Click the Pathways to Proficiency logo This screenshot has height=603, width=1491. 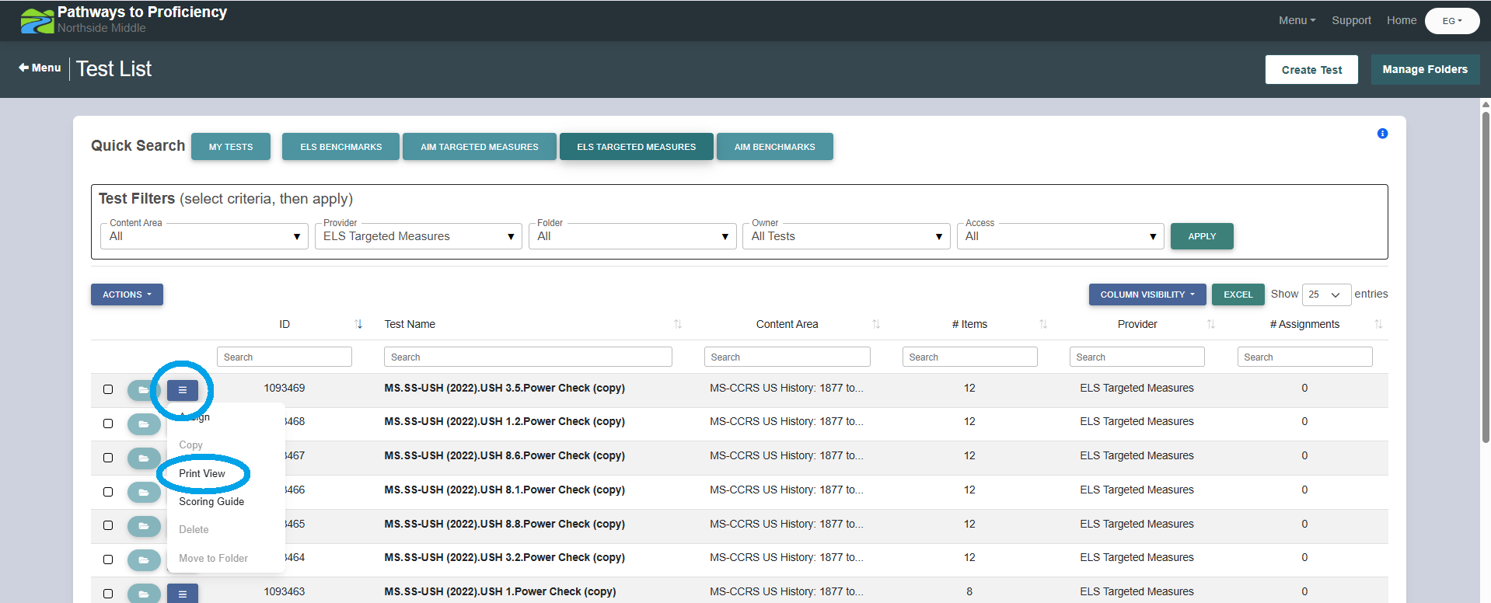(x=37, y=21)
